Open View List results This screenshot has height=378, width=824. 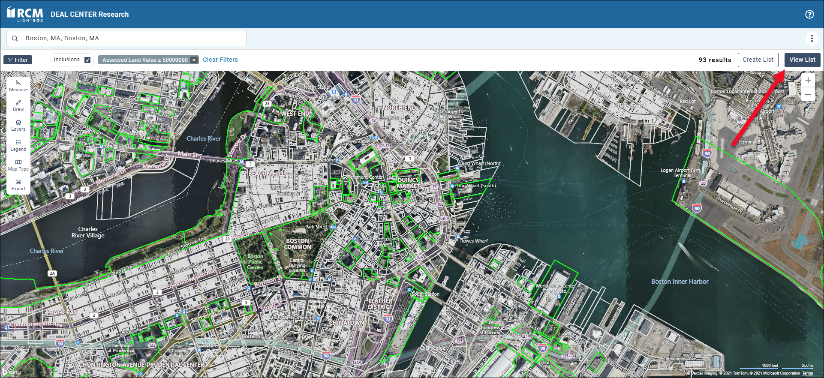(802, 60)
